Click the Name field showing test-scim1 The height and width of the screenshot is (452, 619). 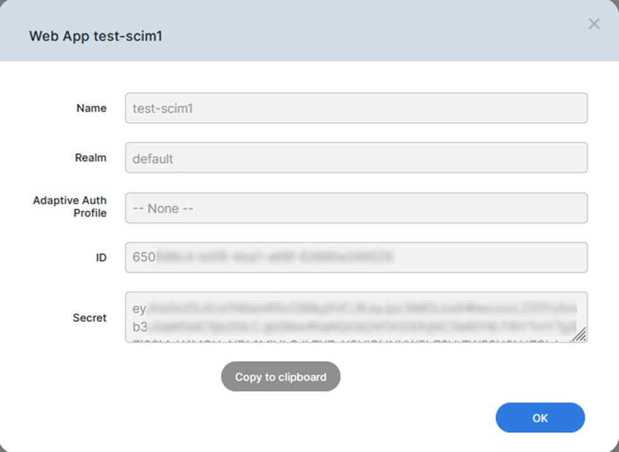(356, 108)
